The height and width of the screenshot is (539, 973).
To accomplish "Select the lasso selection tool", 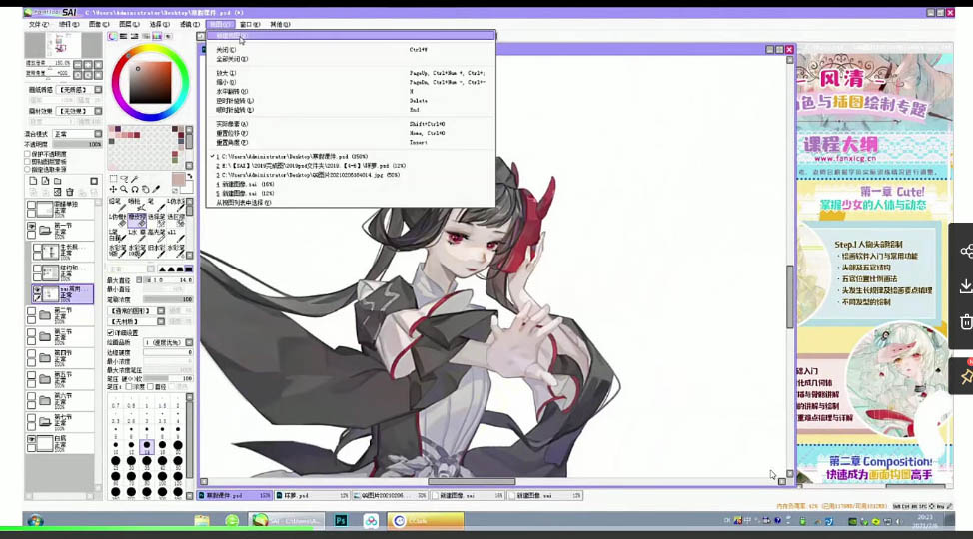I will click(124, 180).
